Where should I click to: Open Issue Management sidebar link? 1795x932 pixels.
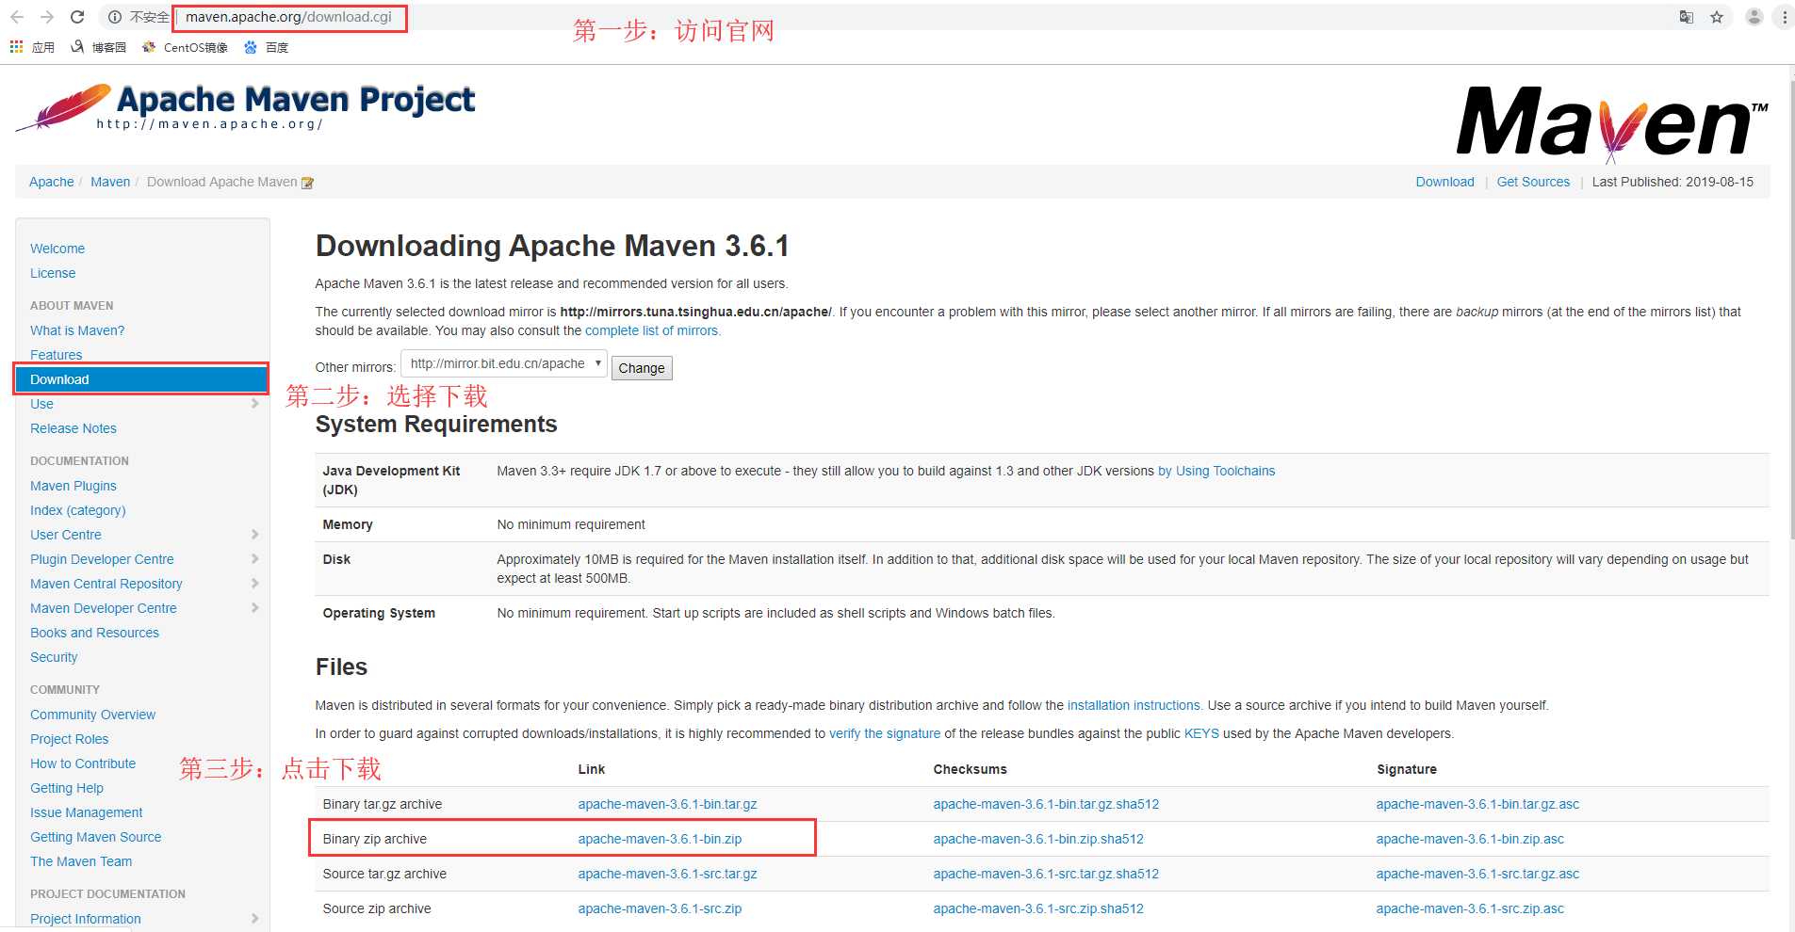(x=87, y=812)
